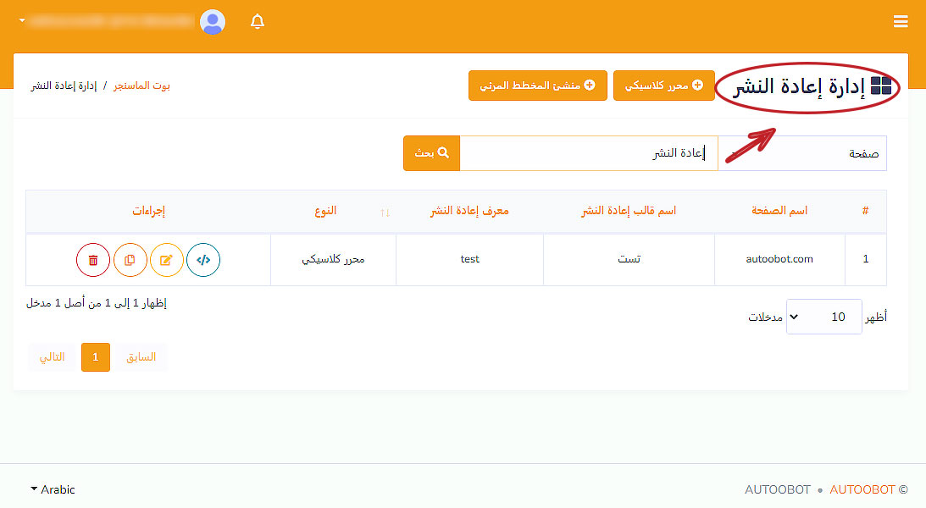926x508 pixels.
Task: Sort table by النوع column arrows
Action: click(x=385, y=212)
